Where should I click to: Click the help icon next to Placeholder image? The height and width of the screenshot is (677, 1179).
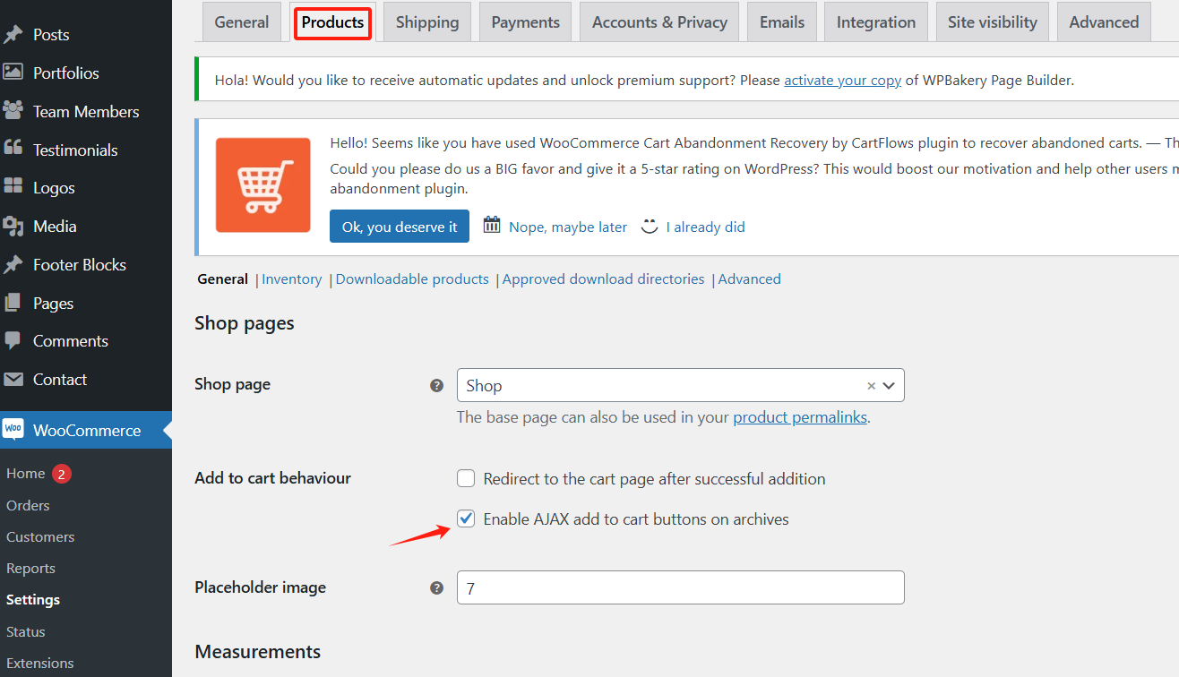436,587
